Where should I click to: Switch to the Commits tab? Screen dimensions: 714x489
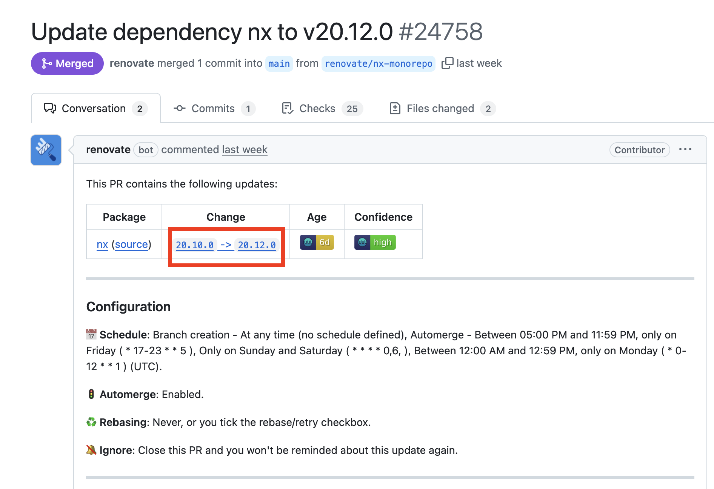tap(213, 108)
